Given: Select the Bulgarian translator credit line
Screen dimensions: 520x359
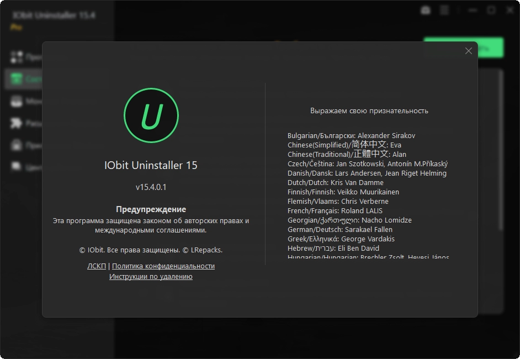Looking at the screenshot, I should point(351,135).
